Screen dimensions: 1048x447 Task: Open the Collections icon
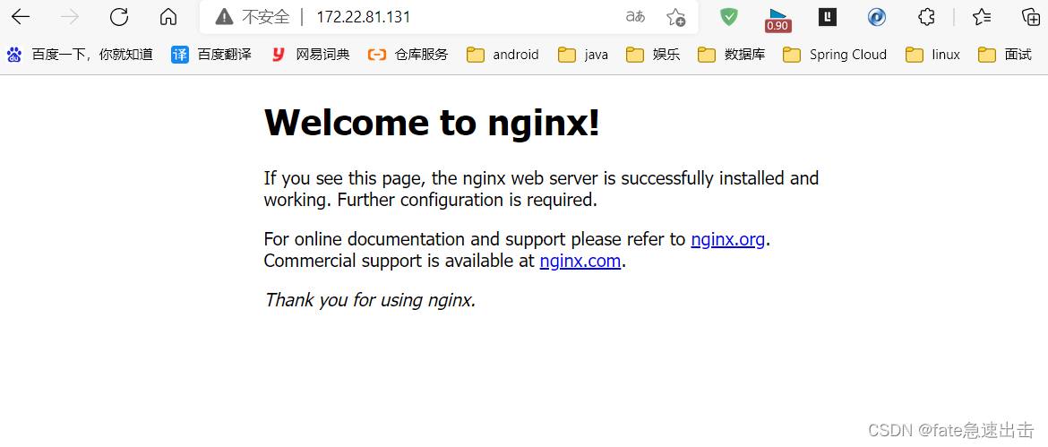[1031, 17]
